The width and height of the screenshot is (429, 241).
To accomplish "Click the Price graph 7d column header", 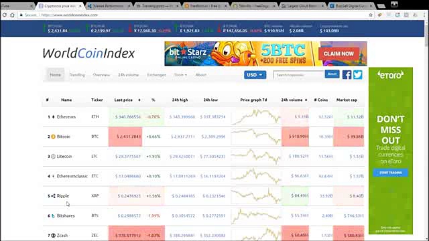I will click(x=253, y=100).
